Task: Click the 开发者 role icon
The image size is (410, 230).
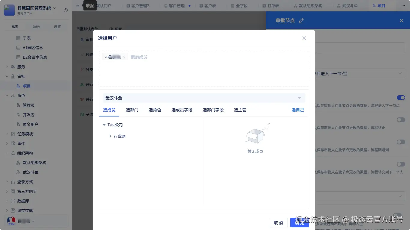Action: pyautogui.click(x=18, y=115)
